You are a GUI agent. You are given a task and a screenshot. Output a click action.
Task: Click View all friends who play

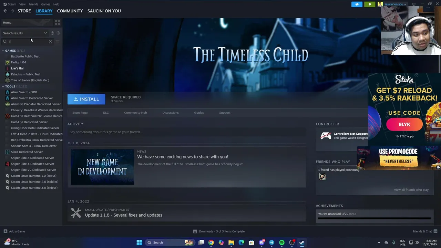click(x=411, y=190)
